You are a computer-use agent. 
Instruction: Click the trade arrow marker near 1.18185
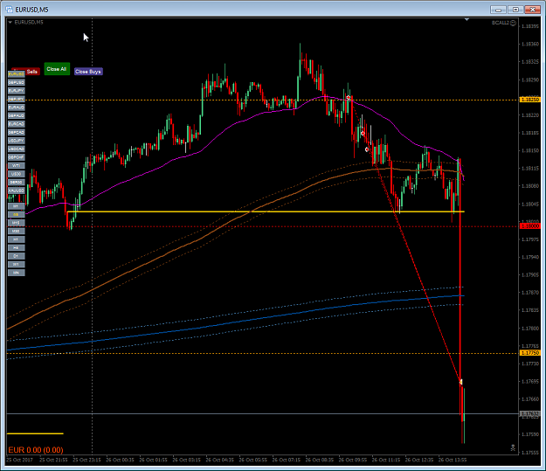(x=363, y=133)
